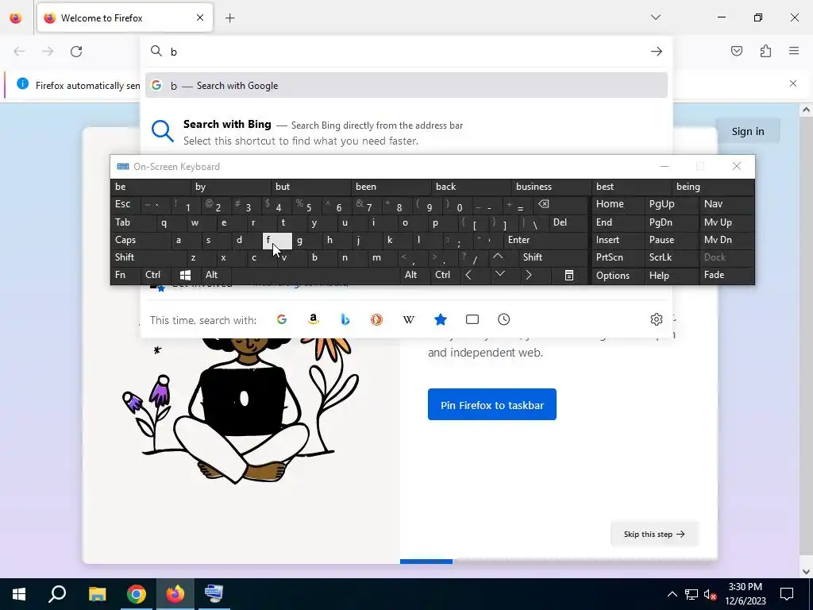Search this time with DuckDuckGo icon
Image resolution: width=813 pixels, height=610 pixels.
(x=376, y=319)
